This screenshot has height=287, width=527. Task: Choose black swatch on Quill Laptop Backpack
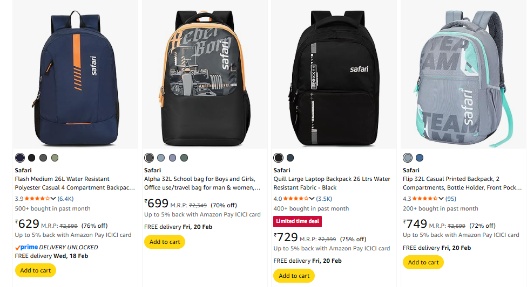[x=279, y=158]
